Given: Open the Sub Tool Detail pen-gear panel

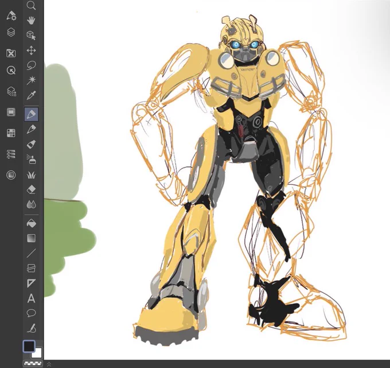Looking at the screenshot, I should [11, 16].
